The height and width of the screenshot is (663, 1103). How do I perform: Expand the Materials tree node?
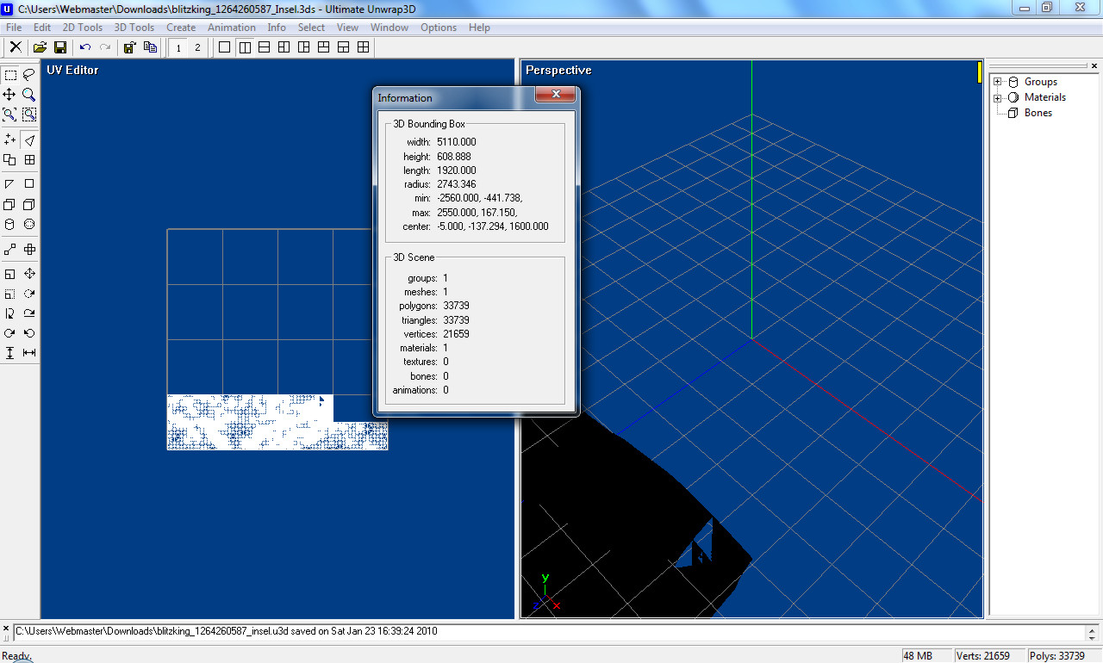998,97
